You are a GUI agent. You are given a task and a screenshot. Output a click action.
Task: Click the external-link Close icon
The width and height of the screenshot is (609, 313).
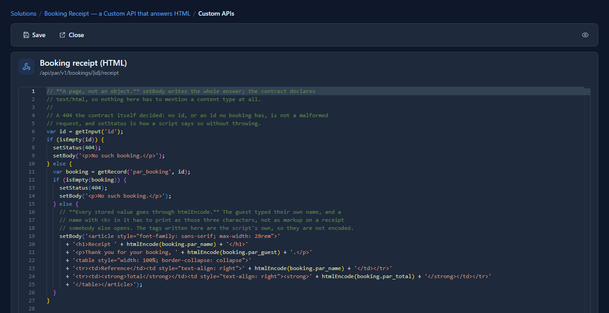[62, 35]
